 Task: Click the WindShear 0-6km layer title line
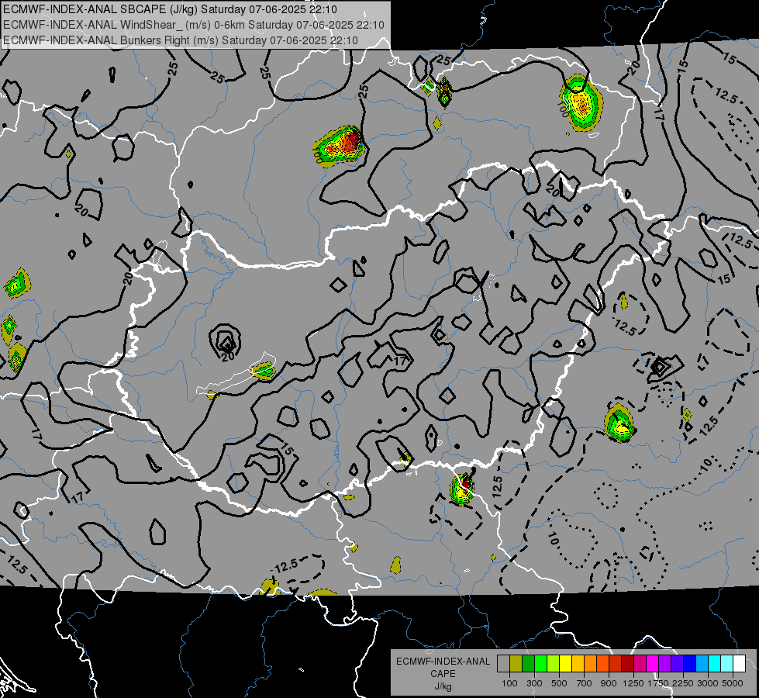coord(194,25)
